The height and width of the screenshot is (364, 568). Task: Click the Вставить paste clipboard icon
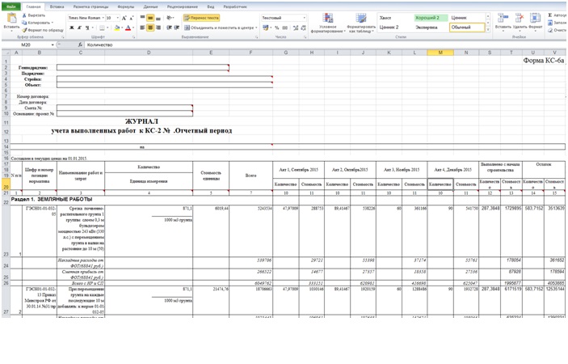point(11,19)
